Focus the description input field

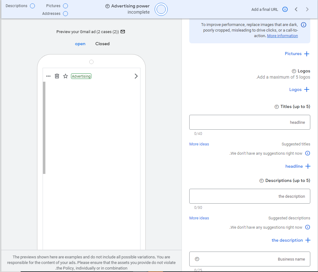(250, 196)
